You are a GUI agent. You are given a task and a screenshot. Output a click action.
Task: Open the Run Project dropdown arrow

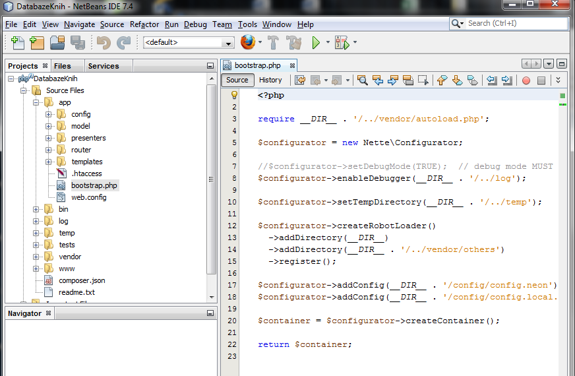328,42
